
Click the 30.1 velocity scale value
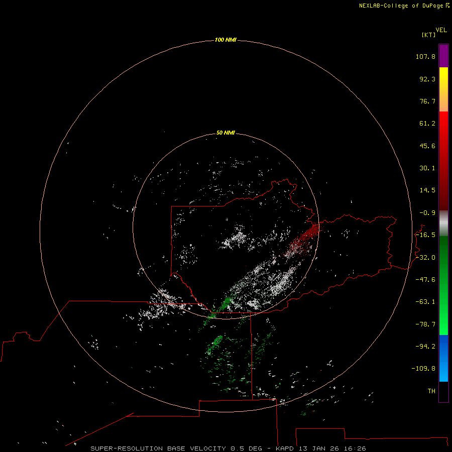tap(427, 168)
